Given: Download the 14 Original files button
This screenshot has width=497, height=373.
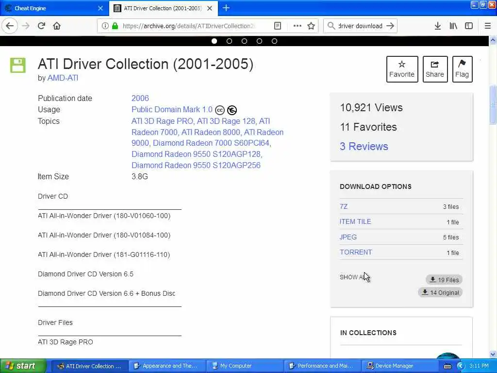Looking at the screenshot, I should pyautogui.click(x=440, y=292).
